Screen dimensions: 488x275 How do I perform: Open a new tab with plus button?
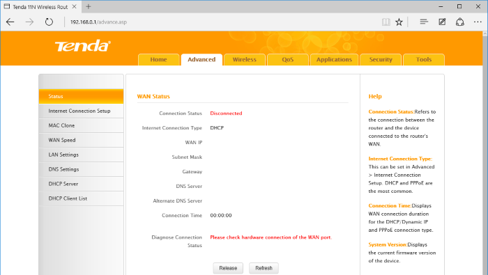89,6
